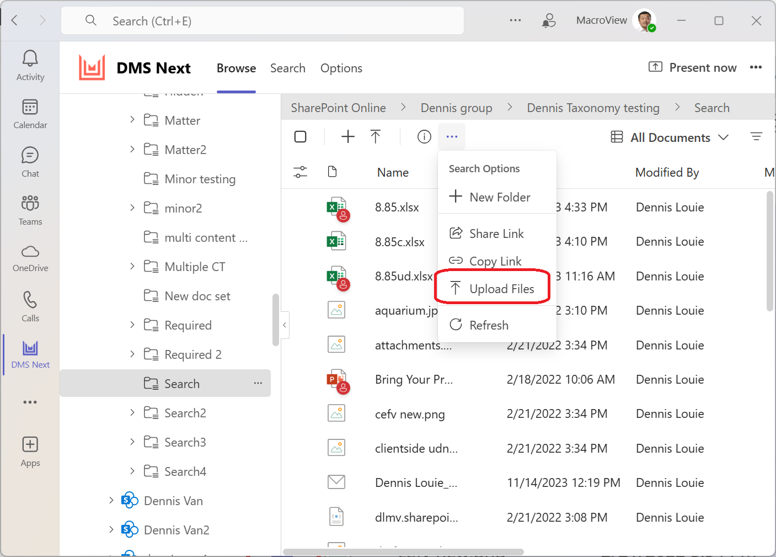Open the dlmv.sharepoi... file
Image resolution: width=776 pixels, height=557 pixels.
pos(416,517)
